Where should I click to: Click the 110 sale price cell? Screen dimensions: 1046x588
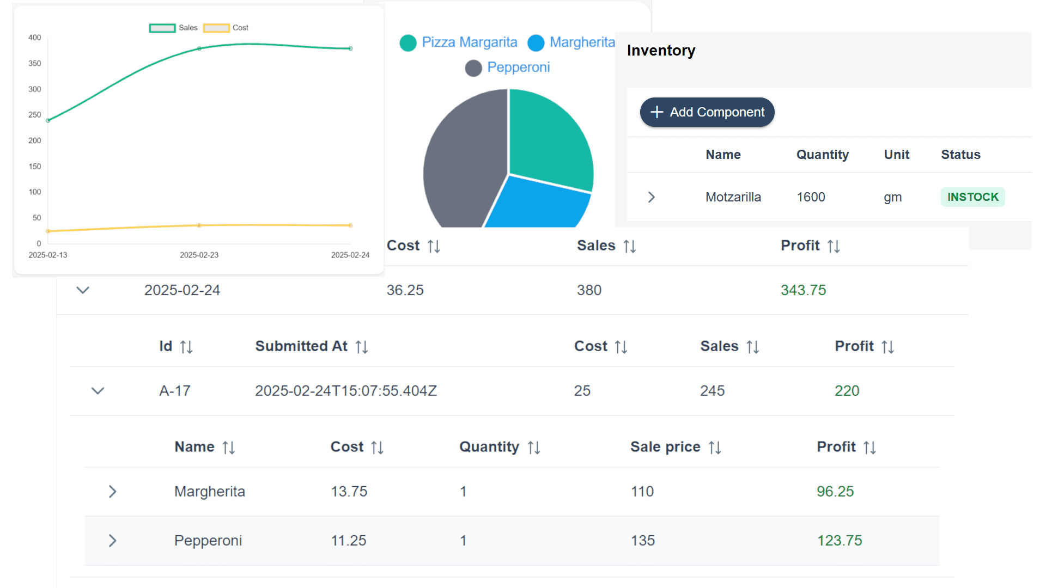pos(642,492)
